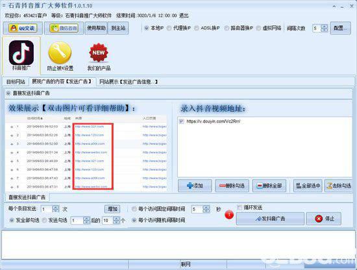Image resolution: width=357 pixels, height=270 pixels.
Task: Click the 停止 stop button
Action: pos(324,219)
